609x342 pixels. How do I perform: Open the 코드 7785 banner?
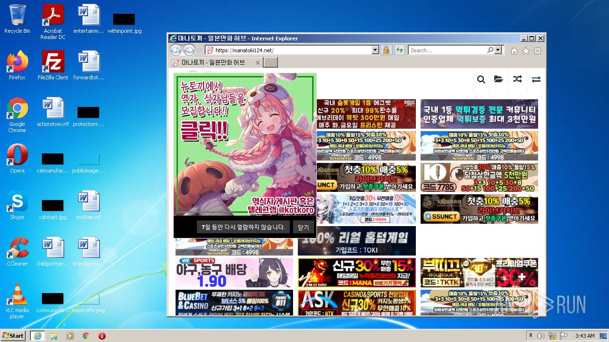479,177
